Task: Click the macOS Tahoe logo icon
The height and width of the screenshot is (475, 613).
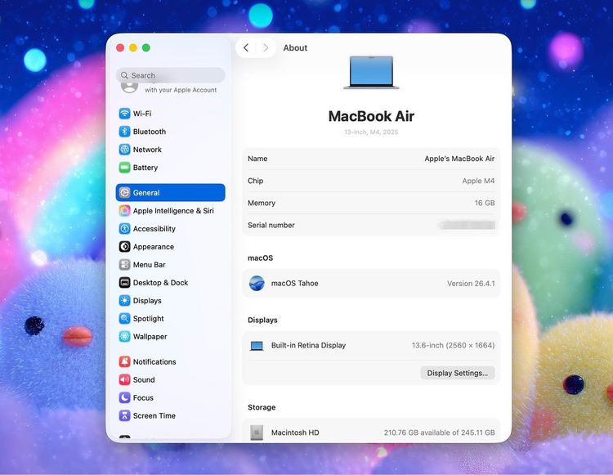Action: coord(257,283)
